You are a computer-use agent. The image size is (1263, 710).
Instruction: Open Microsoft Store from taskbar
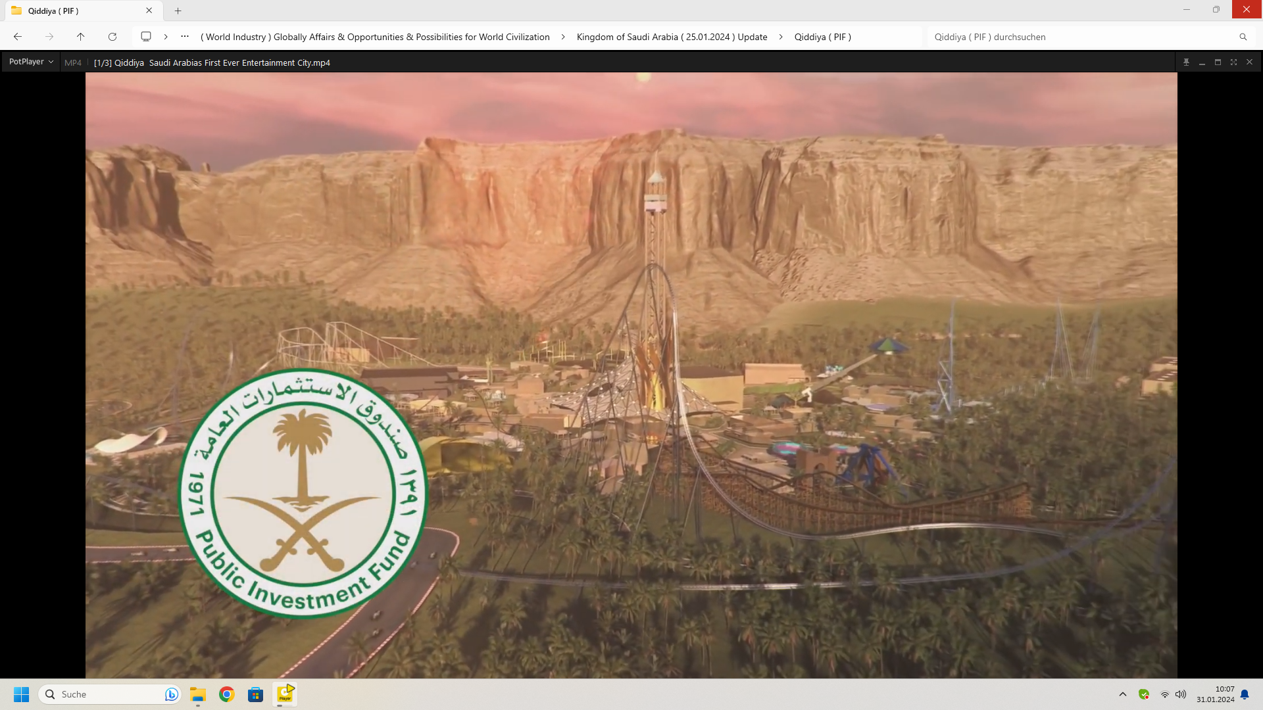[x=255, y=694]
